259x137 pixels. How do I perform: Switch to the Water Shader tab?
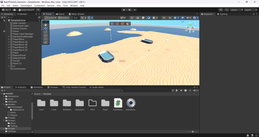point(77,14)
